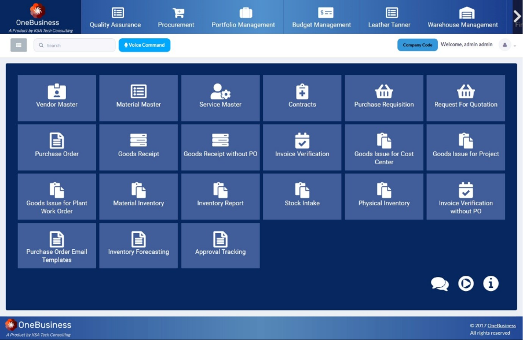Open Goods Issue for Plant Work Order
Screen dimensions: 523x340
57,197
